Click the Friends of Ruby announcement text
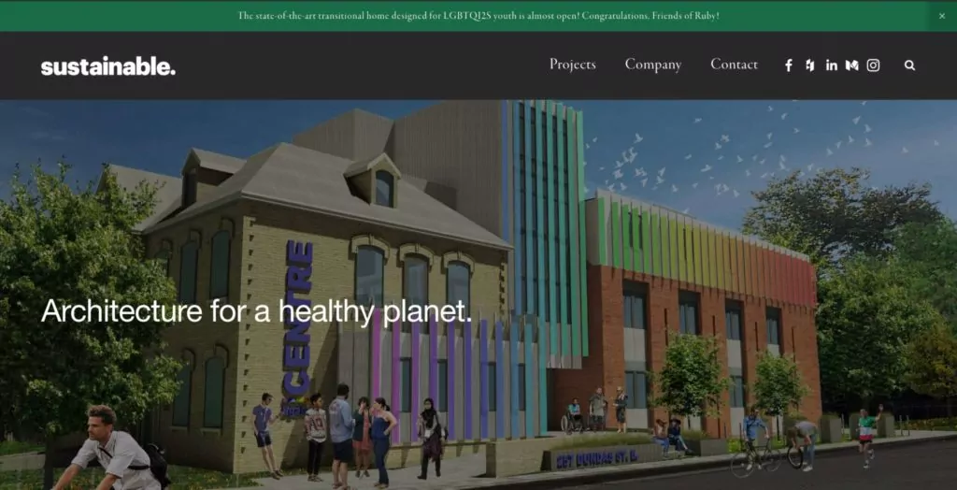957x490 pixels. pos(478,16)
